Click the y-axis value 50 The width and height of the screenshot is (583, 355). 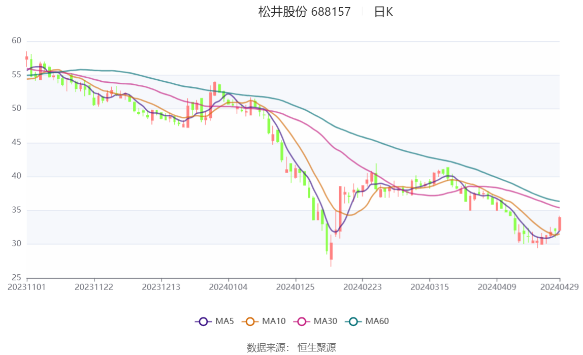pyautogui.click(x=16, y=108)
